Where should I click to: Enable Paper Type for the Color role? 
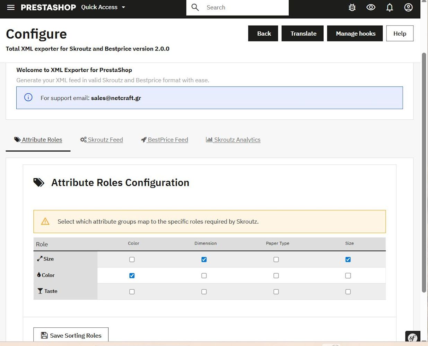click(x=276, y=276)
